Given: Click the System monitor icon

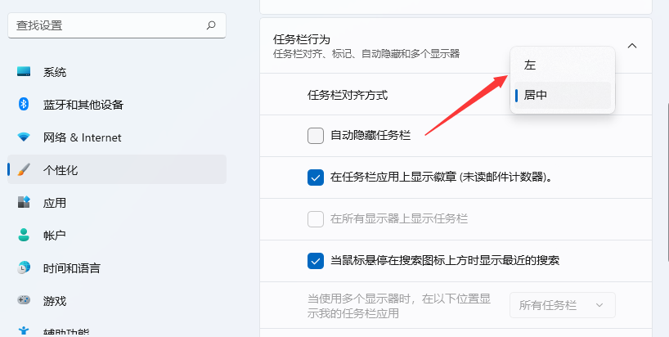Looking at the screenshot, I should [x=24, y=72].
